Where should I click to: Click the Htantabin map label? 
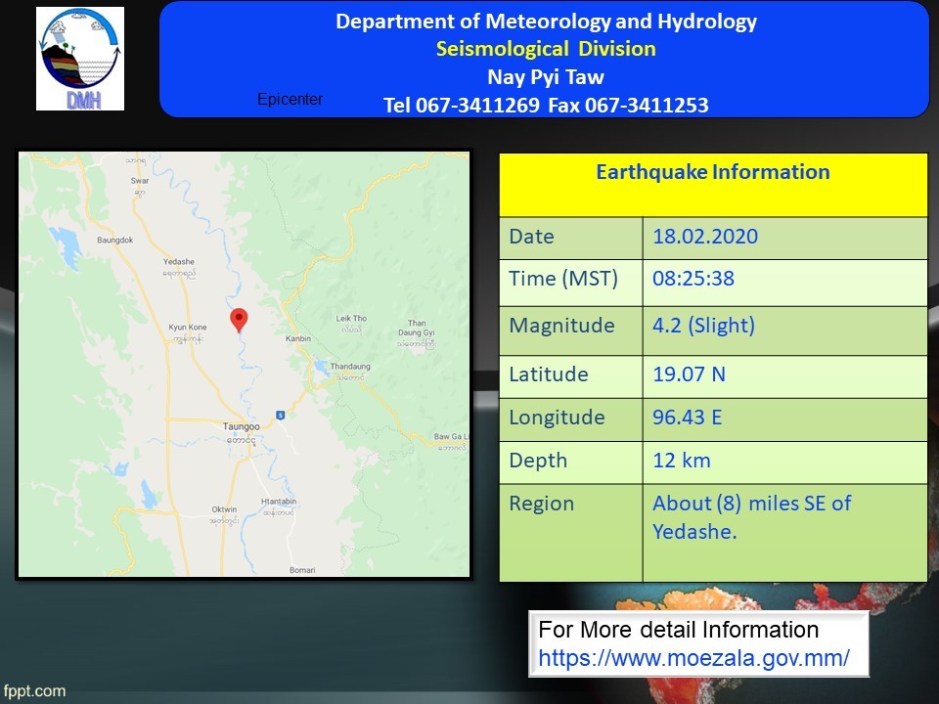[x=279, y=502]
